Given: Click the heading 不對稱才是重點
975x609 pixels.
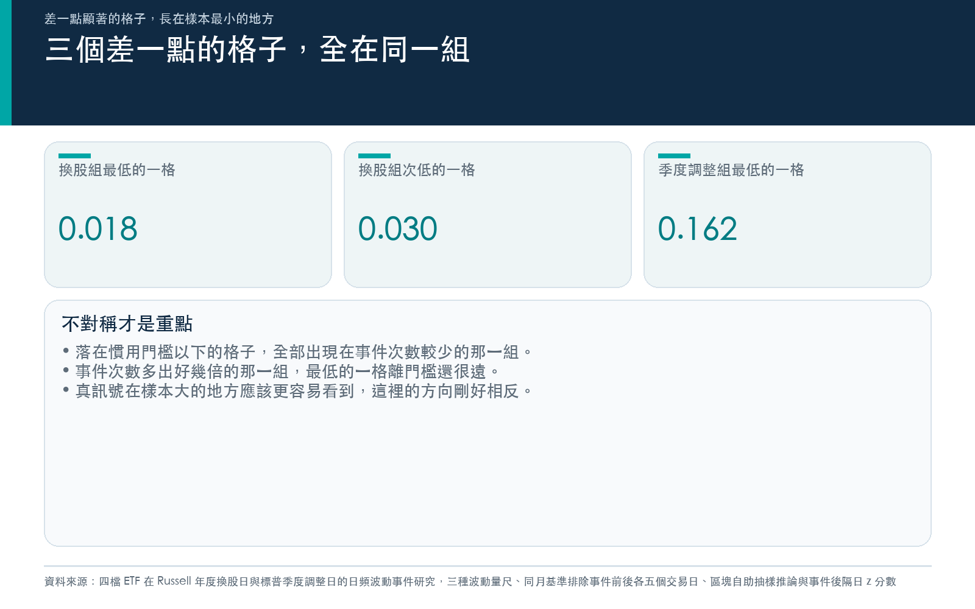Looking at the screenshot, I should coord(127,324).
